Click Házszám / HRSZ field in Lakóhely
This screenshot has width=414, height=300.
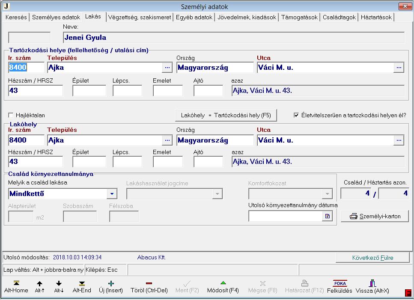[x=36, y=161]
